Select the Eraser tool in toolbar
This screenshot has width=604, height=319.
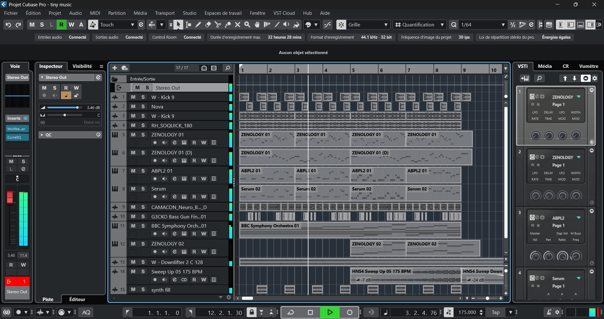coord(208,25)
